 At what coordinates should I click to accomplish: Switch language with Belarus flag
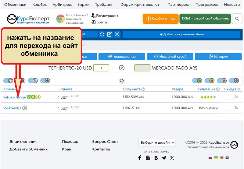coord(222,158)
